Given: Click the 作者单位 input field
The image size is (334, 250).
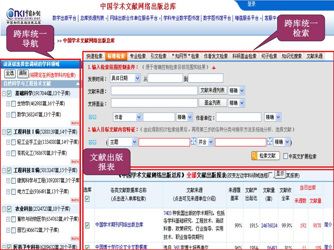Looking at the screenshot, I should [x=238, y=117].
